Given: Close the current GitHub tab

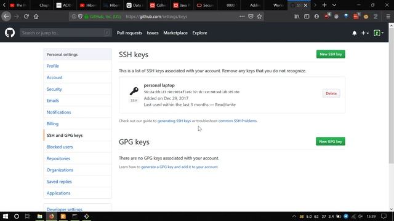Looking at the screenshot, I should 305,5.
